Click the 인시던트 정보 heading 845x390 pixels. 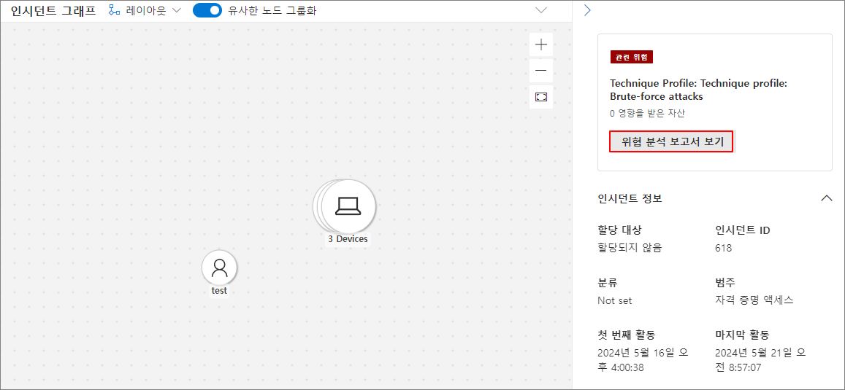pos(630,198)
